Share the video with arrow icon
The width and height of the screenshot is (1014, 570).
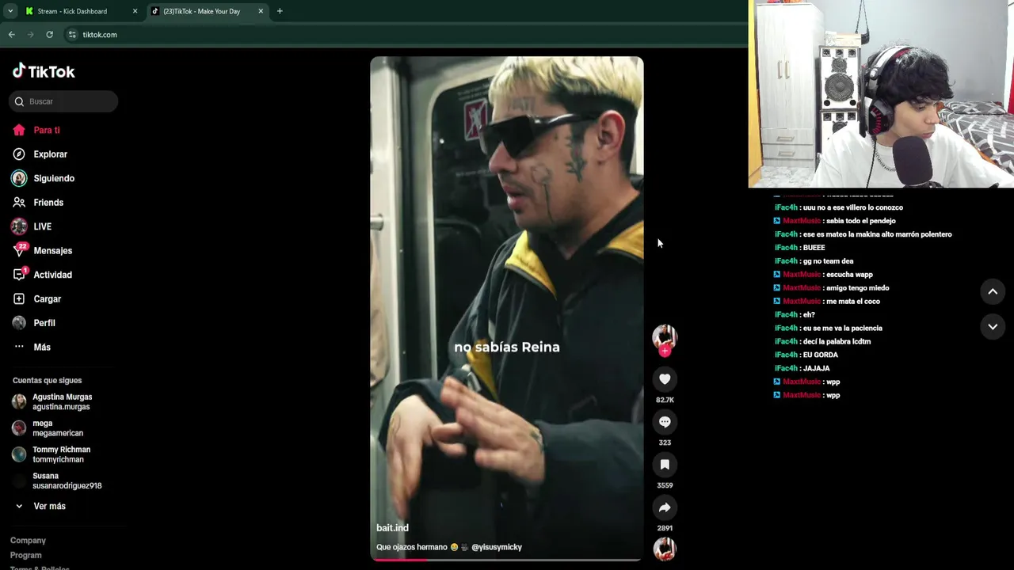[x=665, y=507]
